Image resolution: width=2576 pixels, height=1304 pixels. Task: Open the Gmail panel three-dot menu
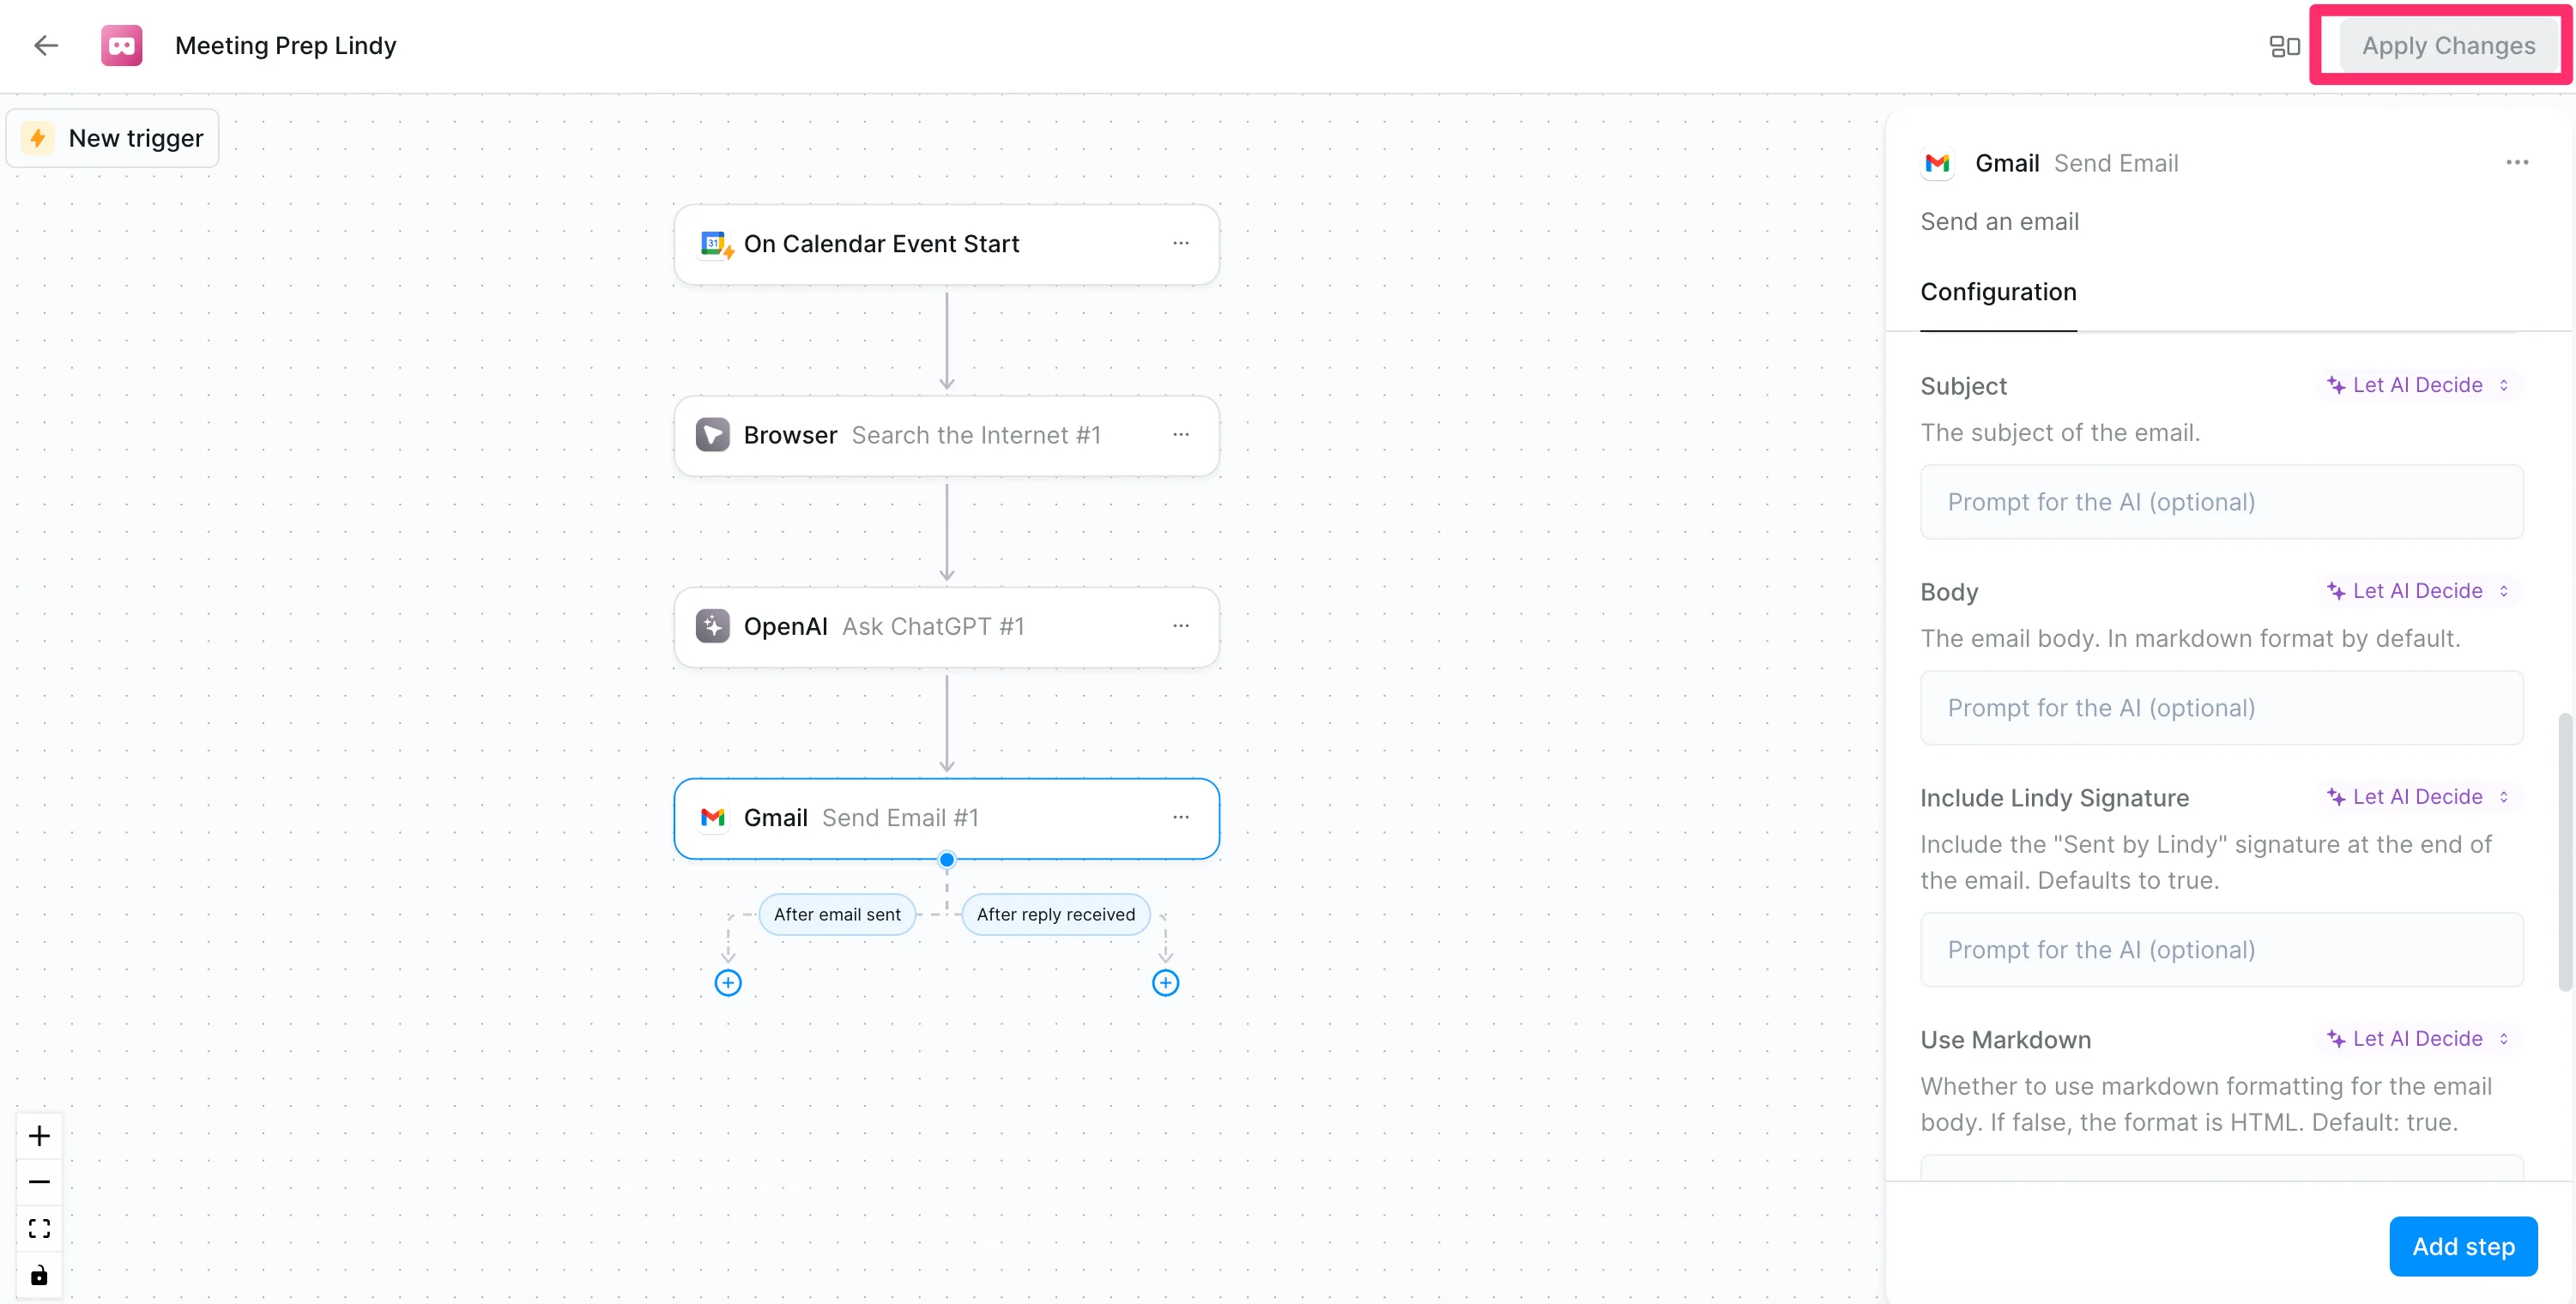coord(2517,162)
